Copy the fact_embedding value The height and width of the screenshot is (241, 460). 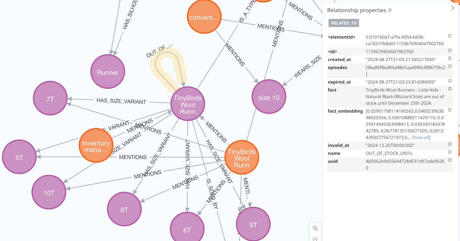(450, 111)
